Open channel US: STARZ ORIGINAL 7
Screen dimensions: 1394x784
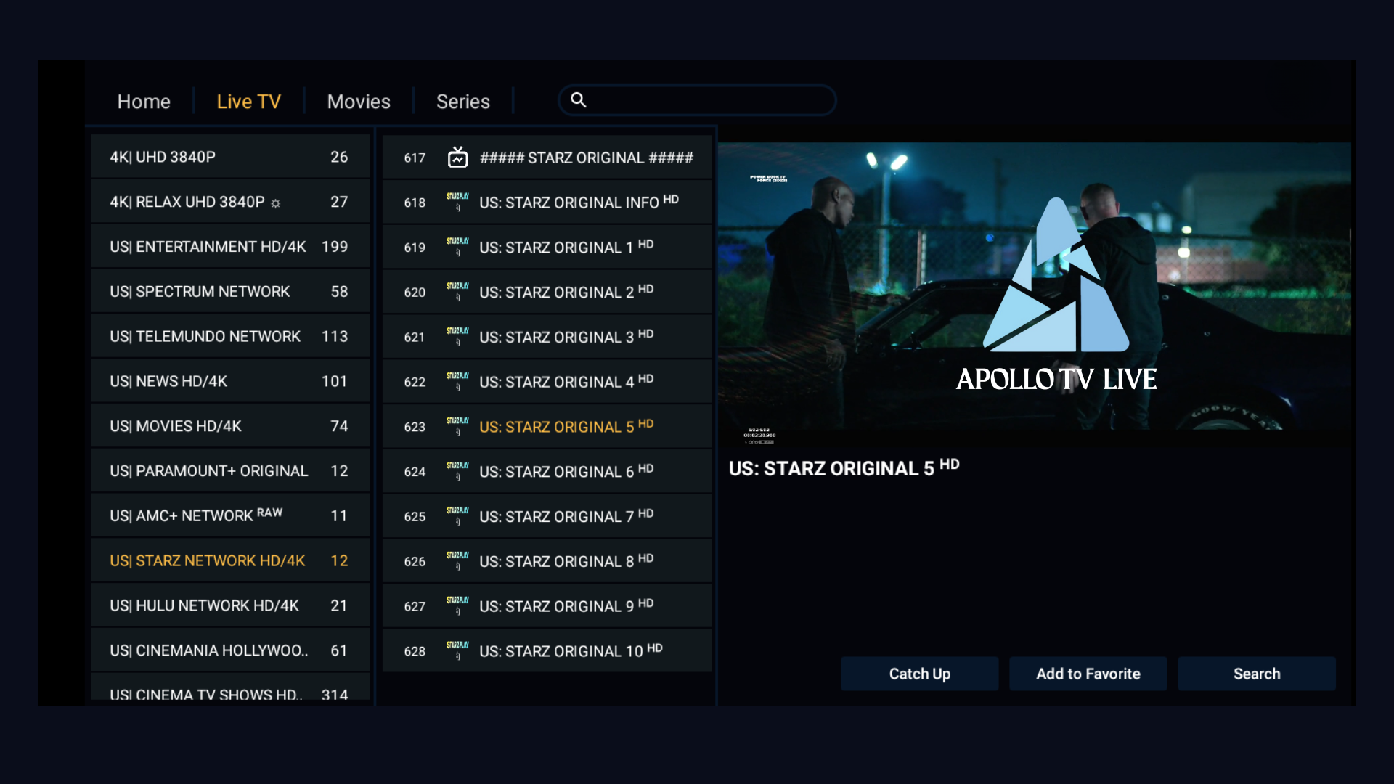tap(547, 516)
